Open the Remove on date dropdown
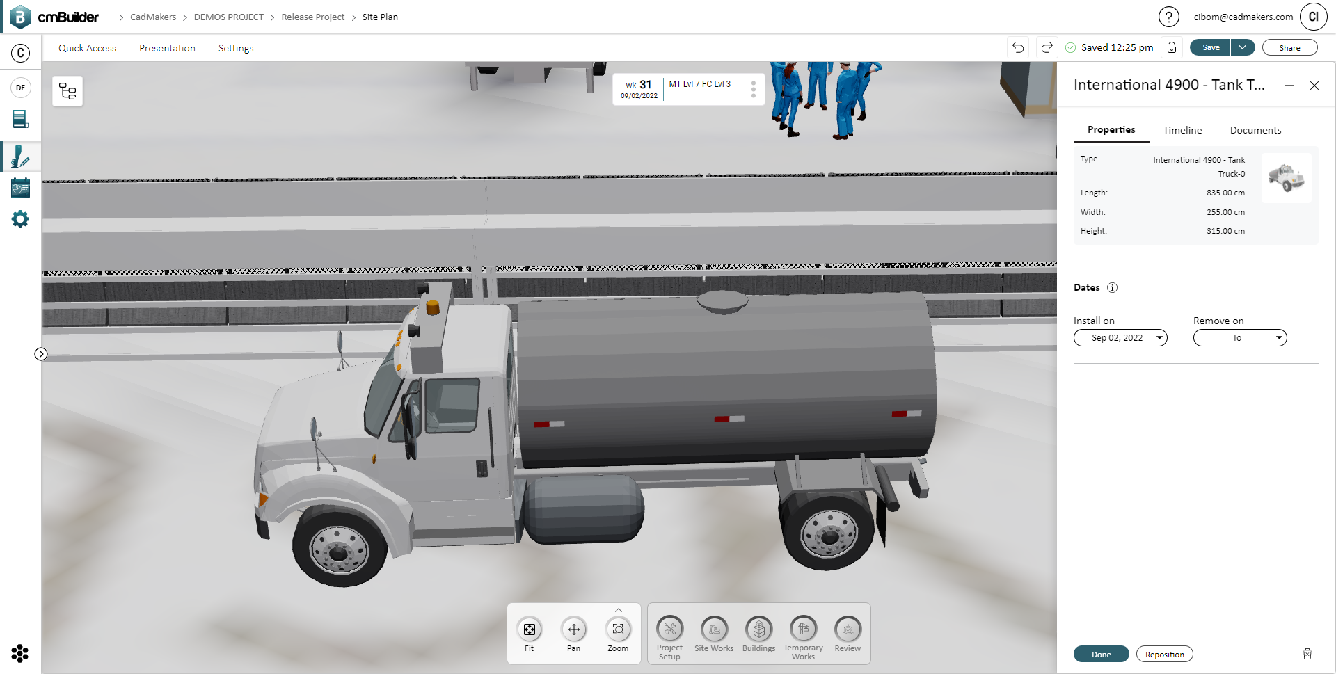The height and width of the screenshot is (674, 1336). (1240, 338)
